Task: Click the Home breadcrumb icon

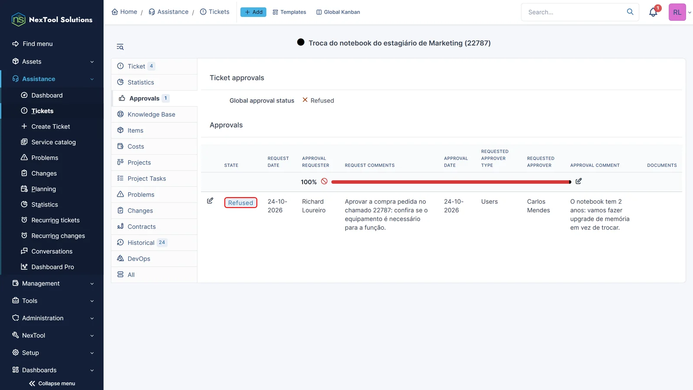Action: (115, 12)
